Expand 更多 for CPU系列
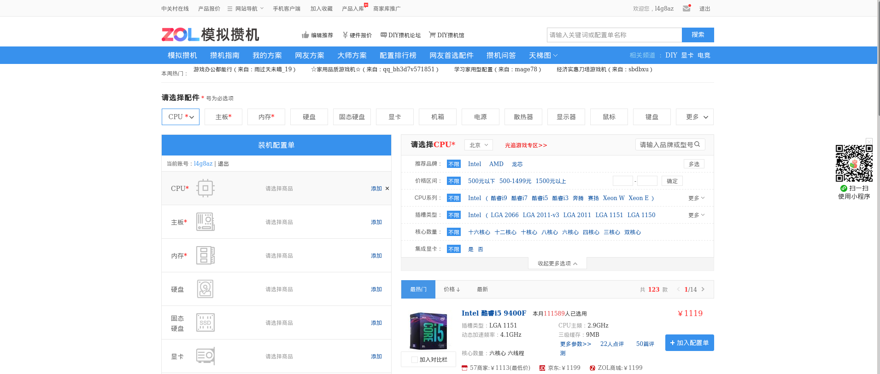Image resolution: width=880 pixels, height=374 pixels. point(696,198)
